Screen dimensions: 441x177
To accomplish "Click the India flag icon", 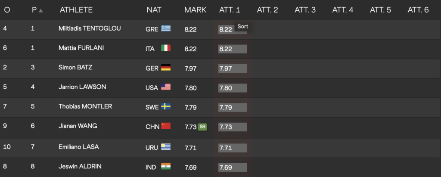I will (x=166, y=166).
